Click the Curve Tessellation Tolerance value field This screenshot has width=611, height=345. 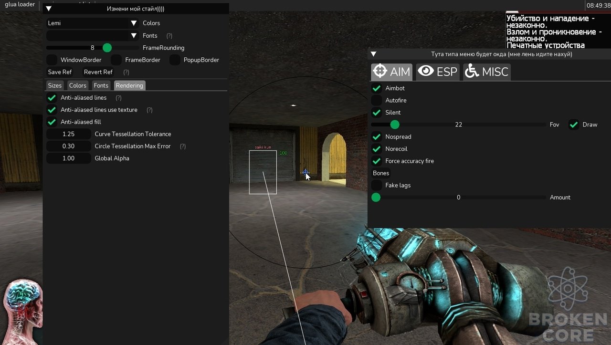[69, 134]
